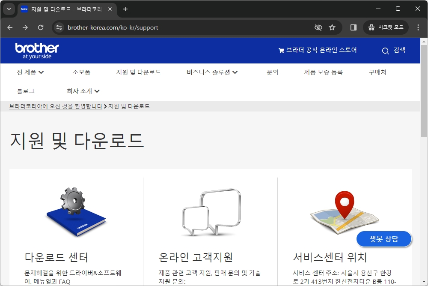428x286 pixels.
Task: Click the large page title 지원 및 다운로드
Action: click(77, 141)
